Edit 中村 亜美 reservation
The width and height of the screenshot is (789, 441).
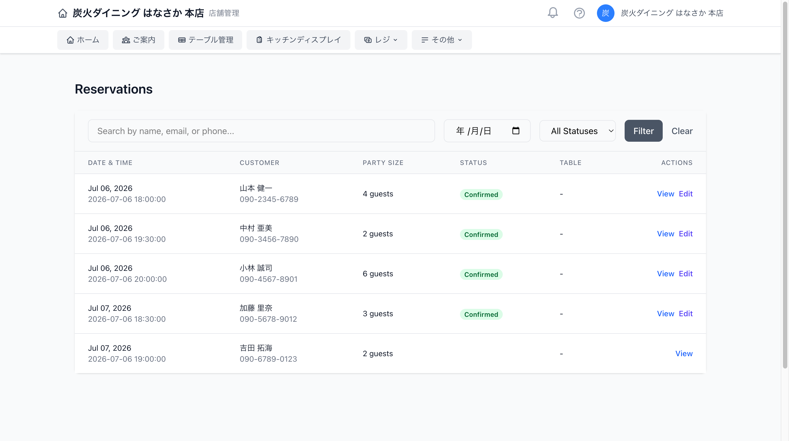pyautogui.click(x=685, y=234)
